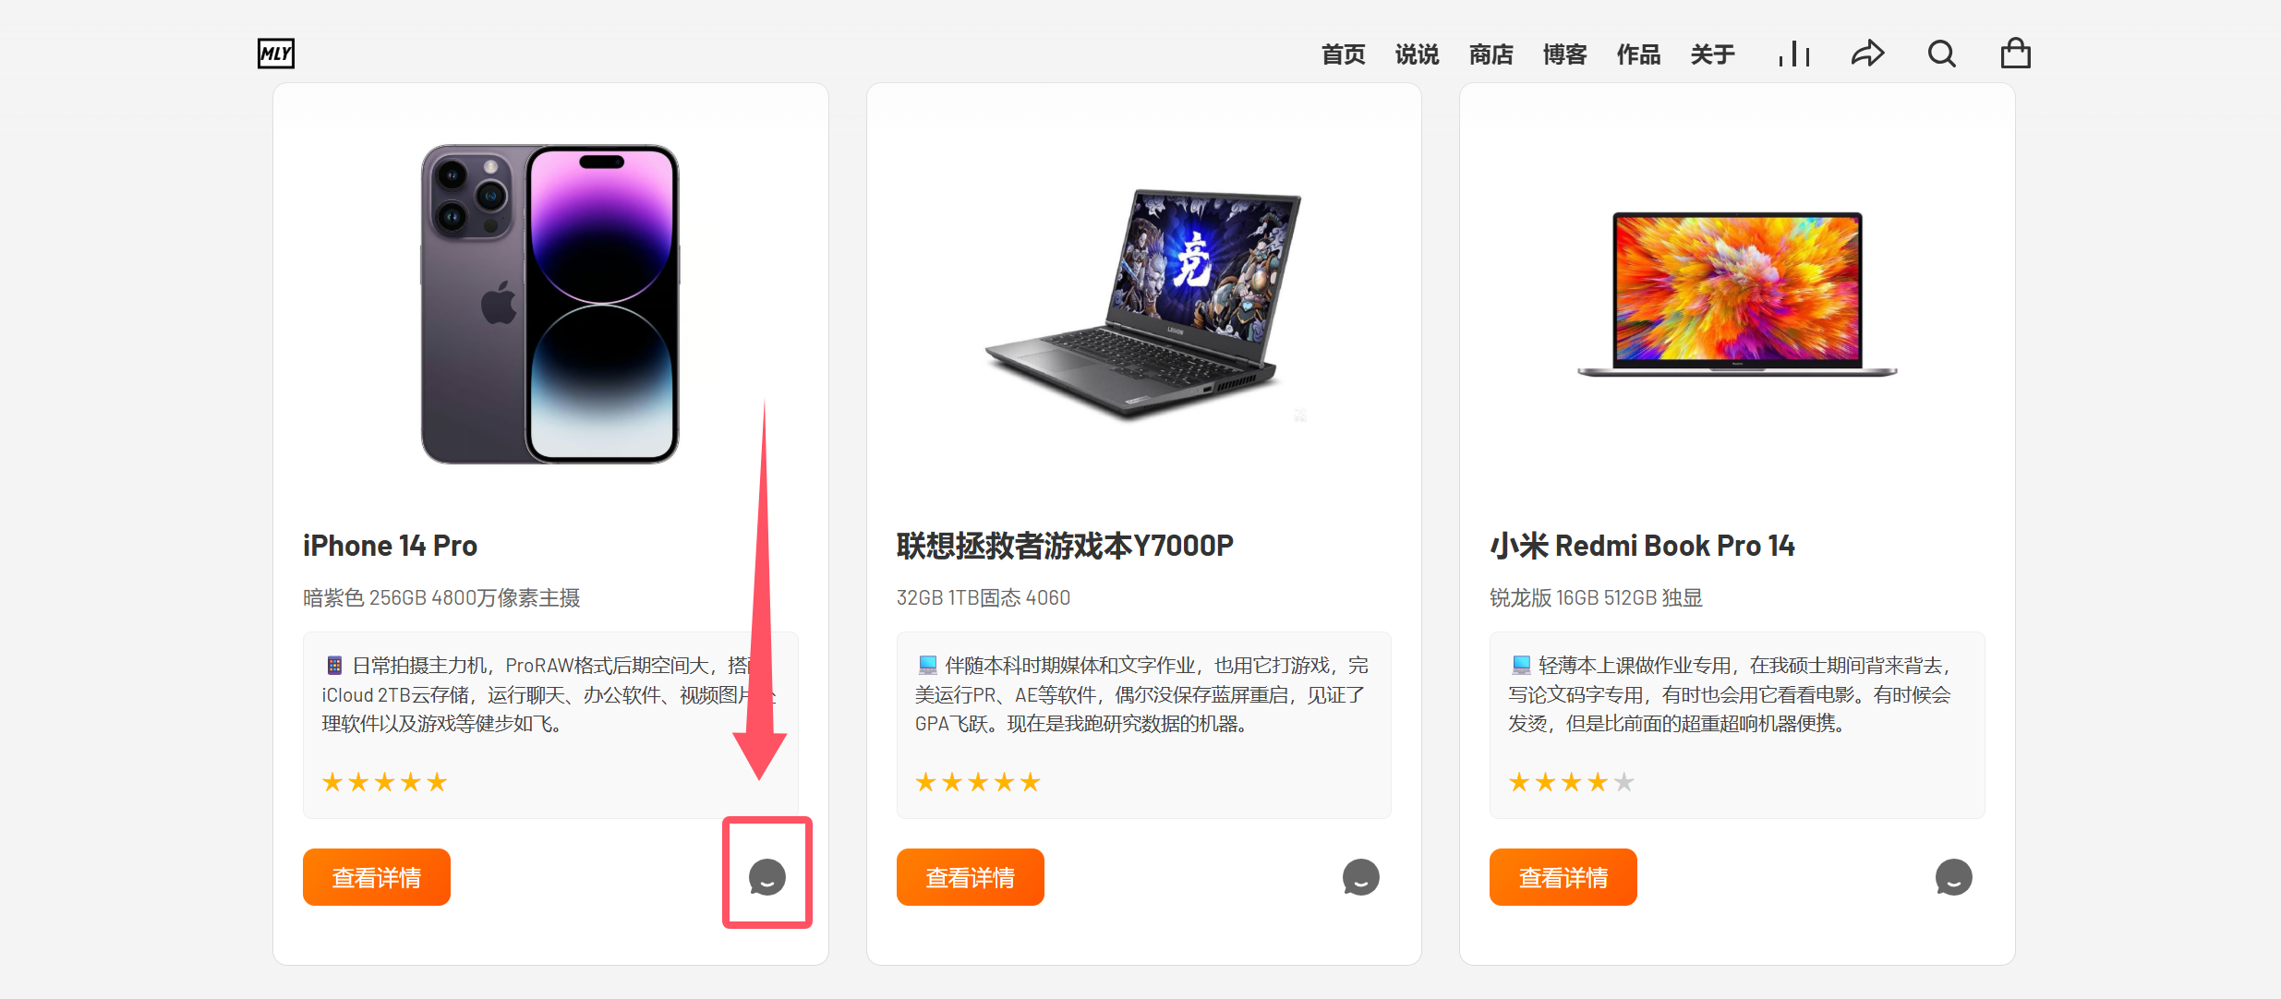This screenshot has width=2281, height=999.
Task: Click comment bubble icon on Lenovo Y7000P card
Action: point(1360,877)
